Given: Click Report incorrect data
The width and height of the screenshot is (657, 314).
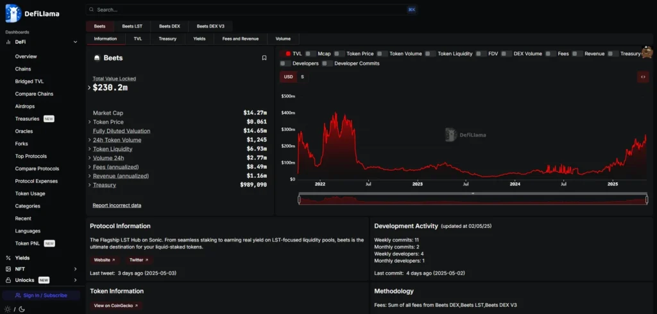Looking at the screenshot, I should [117, 205].
